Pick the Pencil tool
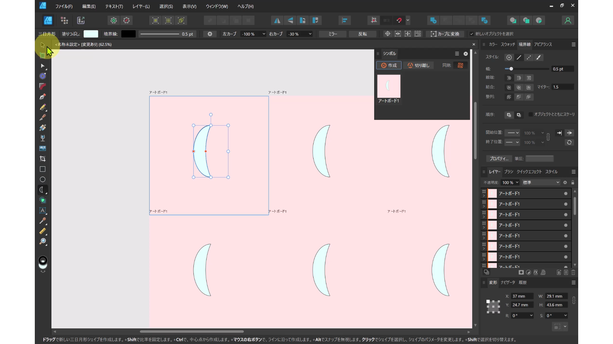613x344 pixels. (x=42, y=107)
